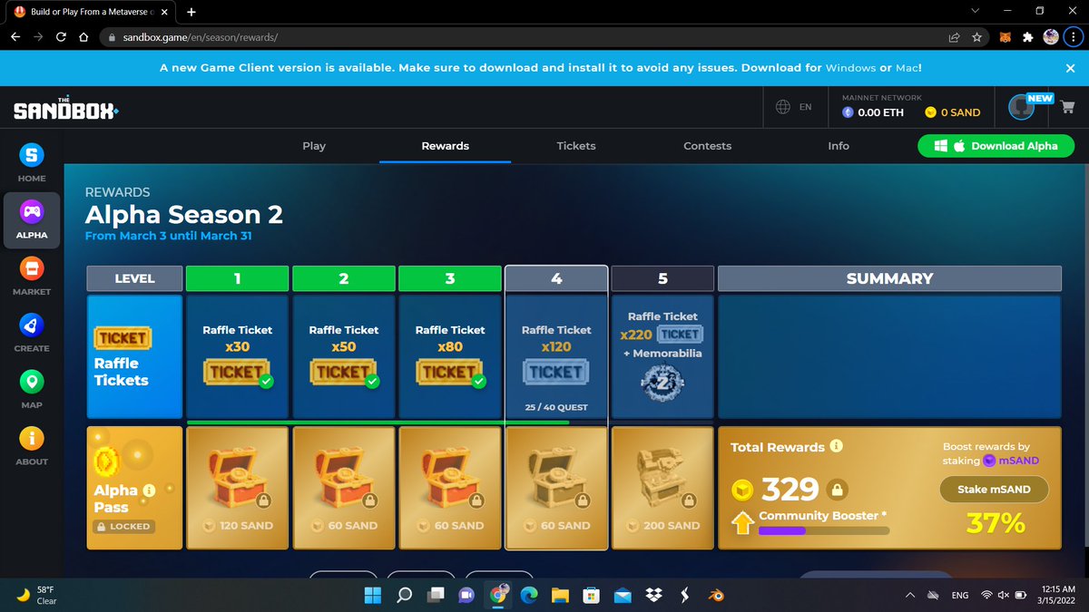Switch to the Tickets tab
Viewport: 1089px width, 612px height.
click(576, 145)
